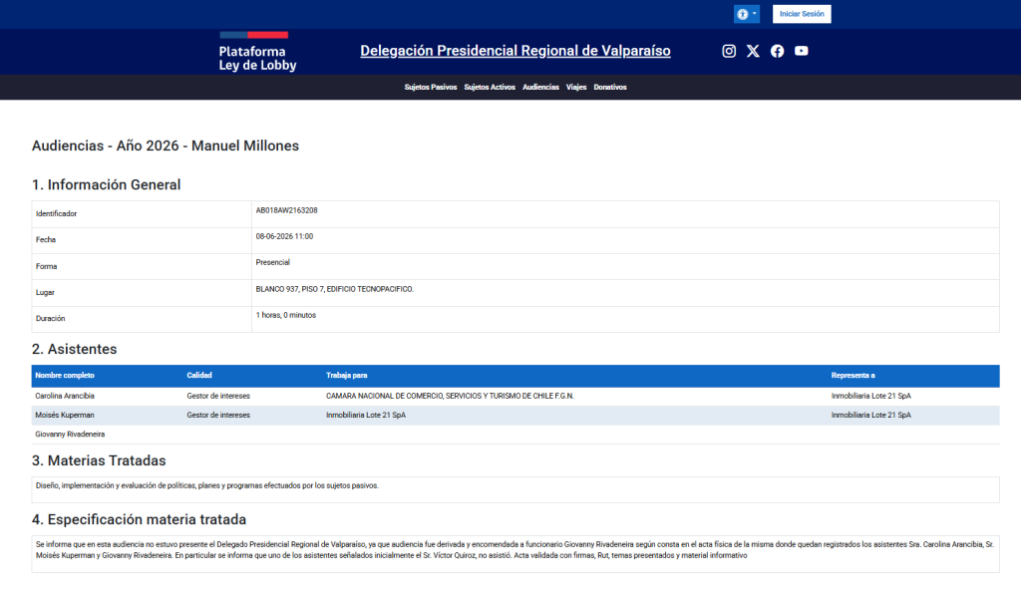
Task: Click the Lugar row label
Action: (x=45, y=292)
